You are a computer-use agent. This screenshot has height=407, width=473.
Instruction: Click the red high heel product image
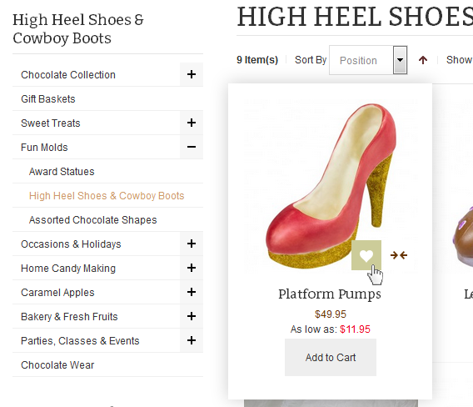click(x=331, y=186)
